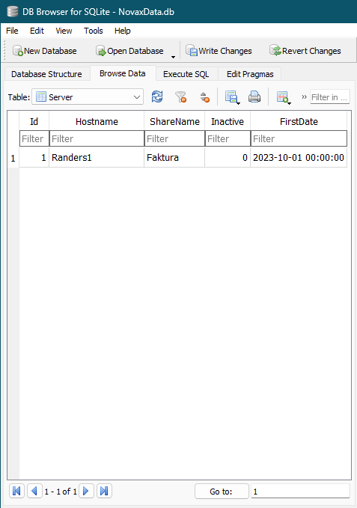Clear sorting using the sort-reset icon

(204, 97)
